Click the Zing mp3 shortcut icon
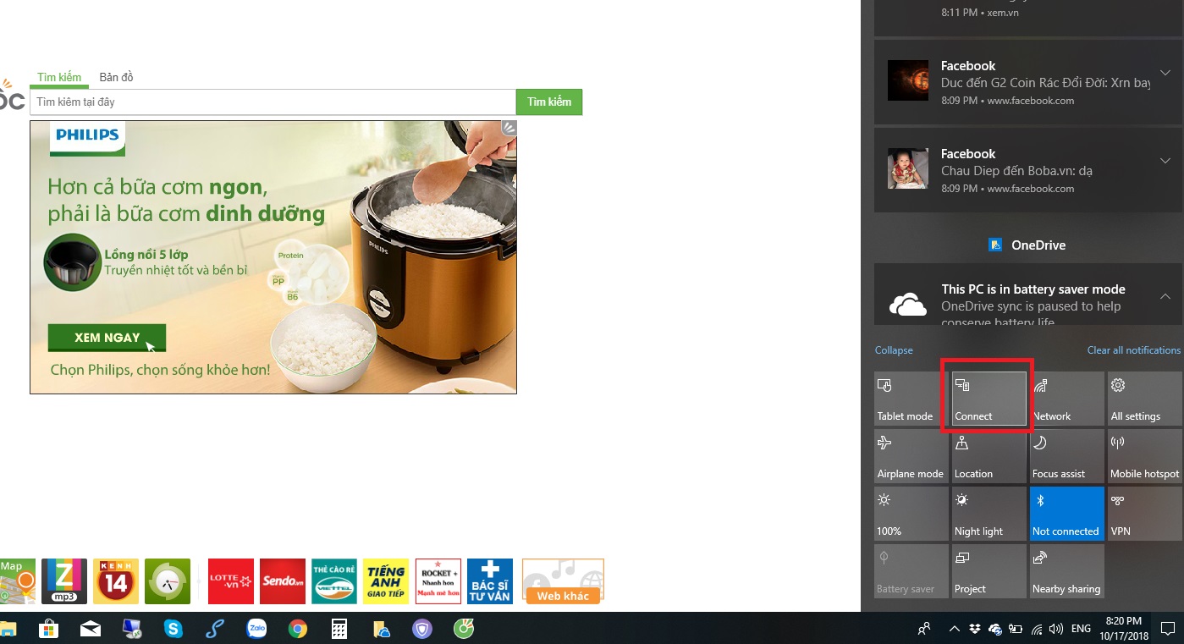Screen dimensions: 1184x644 64,581
